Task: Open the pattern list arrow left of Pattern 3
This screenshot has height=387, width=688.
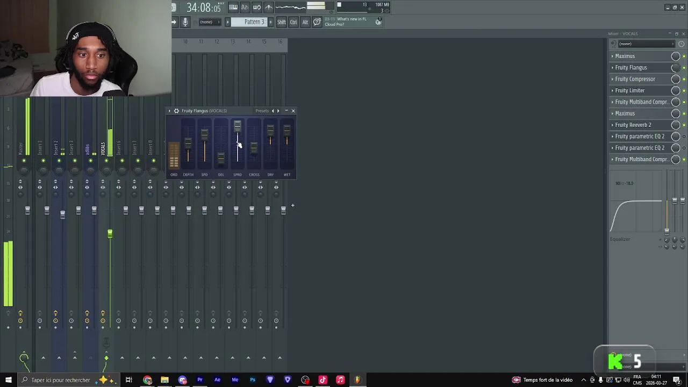Action: pyautogui.click(x=228, y=22)
